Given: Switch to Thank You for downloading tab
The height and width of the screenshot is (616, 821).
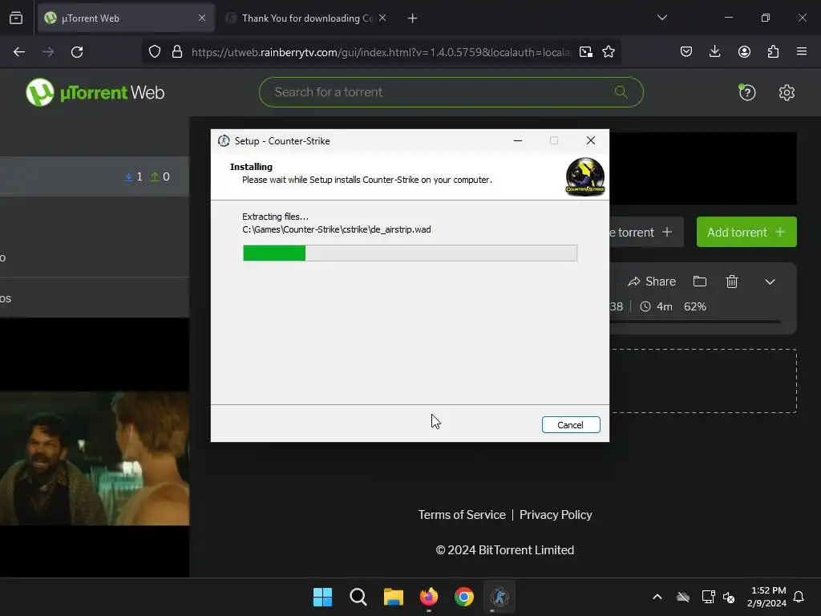Looking at the screenshot, I should coord(306,18).
